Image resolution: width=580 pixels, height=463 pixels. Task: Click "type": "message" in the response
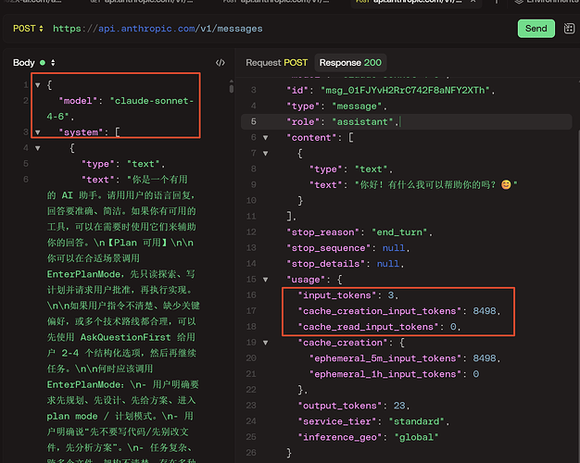tap(336, 106)
